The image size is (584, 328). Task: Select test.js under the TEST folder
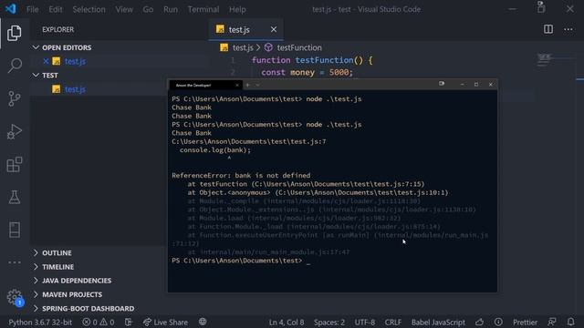[x=75, y=89]
